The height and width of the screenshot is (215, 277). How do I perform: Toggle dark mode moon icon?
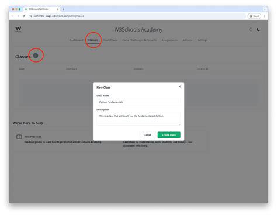258,30
